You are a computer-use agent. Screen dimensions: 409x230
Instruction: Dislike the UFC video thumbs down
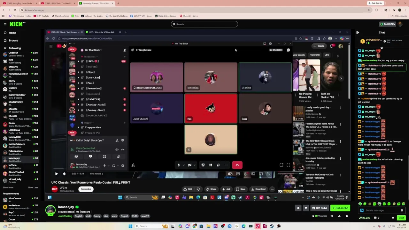198,189
